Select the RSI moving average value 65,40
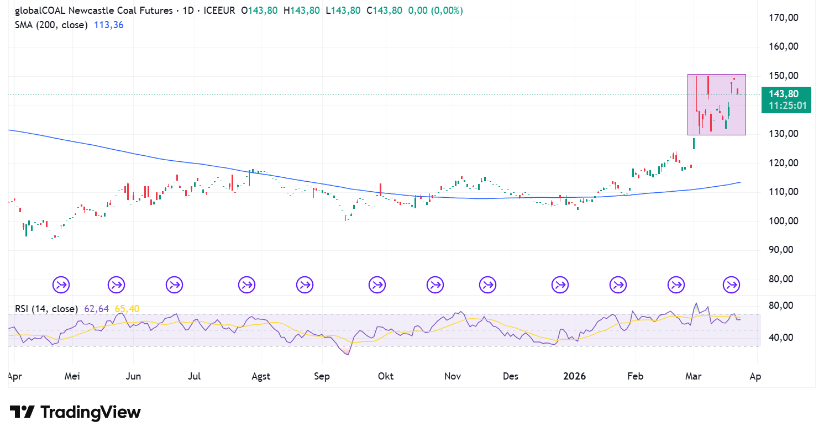Viewport: 824px width, 437px height. (x=127, y=309)
